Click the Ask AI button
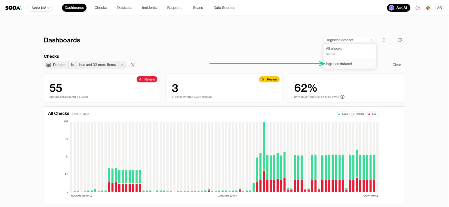The height and width of the screenshot is (207, 449). coord(398,8)
